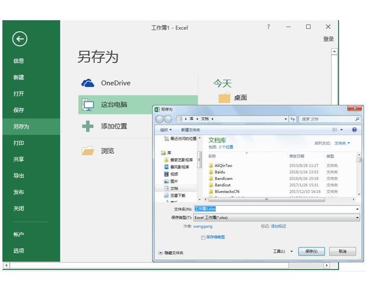The width and height of the screenshot is (366, 295).
Task: Click the blue help icon in save dialog
Action: (x=354, y=130)
